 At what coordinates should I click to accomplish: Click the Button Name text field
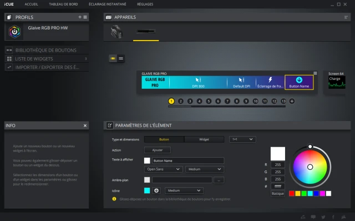click(x=188, y=160)
